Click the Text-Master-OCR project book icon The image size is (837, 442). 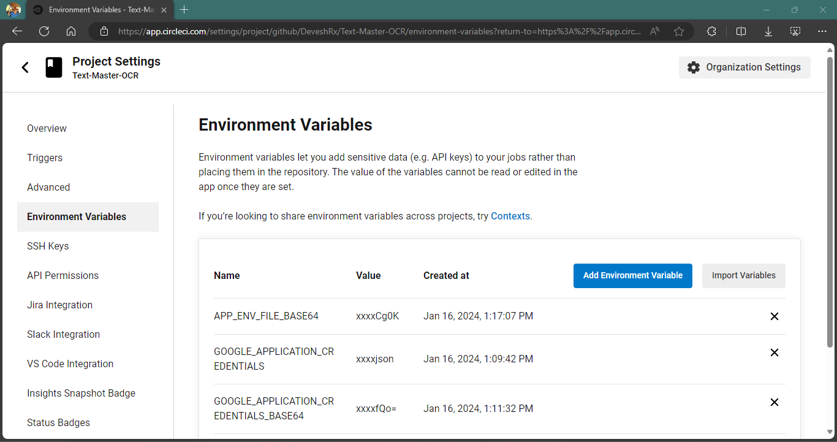(x=54, y=67)
